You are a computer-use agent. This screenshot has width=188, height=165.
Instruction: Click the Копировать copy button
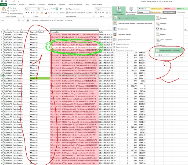pos(13,11)
